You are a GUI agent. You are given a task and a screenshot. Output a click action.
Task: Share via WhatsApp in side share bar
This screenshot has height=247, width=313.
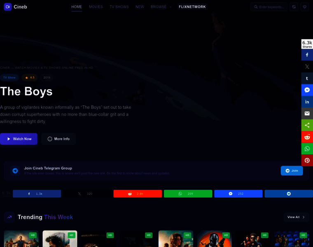point(307,149)
